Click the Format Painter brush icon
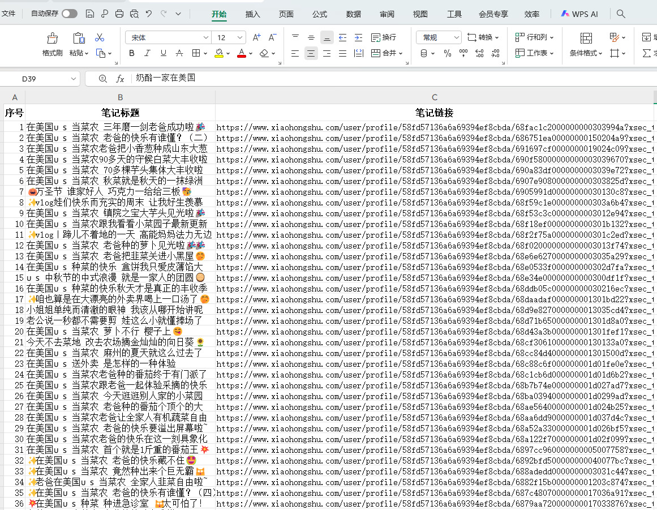The width and height of the screenshot is (657, 510). [53, 38]
